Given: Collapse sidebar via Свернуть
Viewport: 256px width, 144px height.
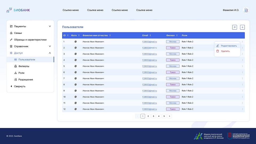Looking at the screenshot, I should [x=18, y=86].
